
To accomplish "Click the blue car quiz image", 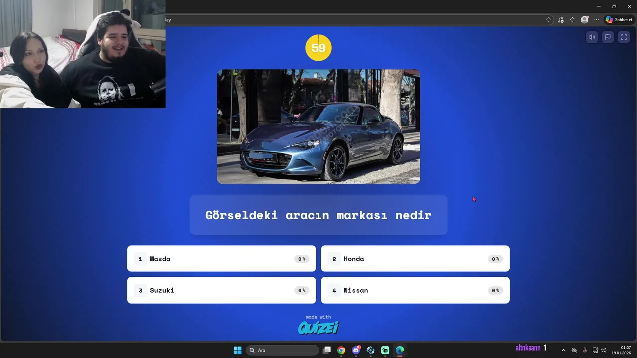I will tap(318, 126).
